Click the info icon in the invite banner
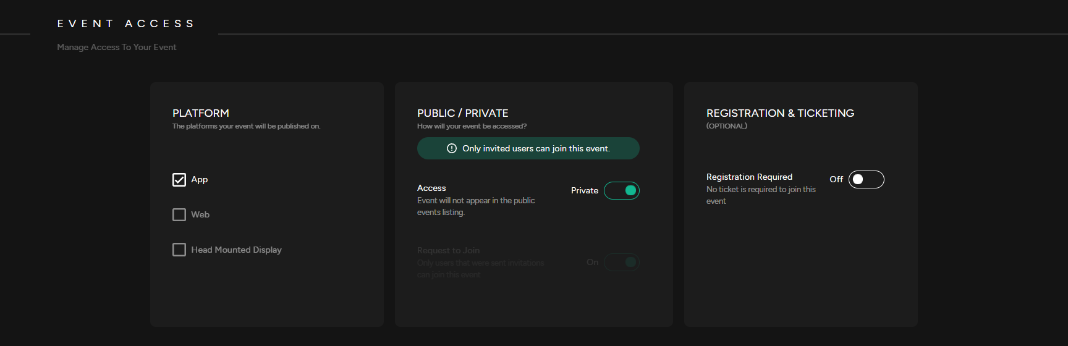Image resolution: width=1068 pixels, height=346 pixels. (x=452, y=148)
